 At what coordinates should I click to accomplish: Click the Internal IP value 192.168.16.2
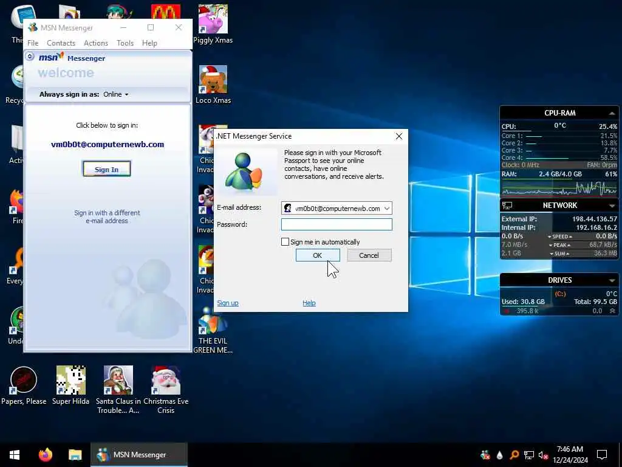(x=596, y=227)
